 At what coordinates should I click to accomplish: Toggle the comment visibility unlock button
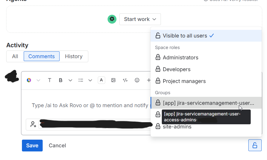(x=255, y=145)
